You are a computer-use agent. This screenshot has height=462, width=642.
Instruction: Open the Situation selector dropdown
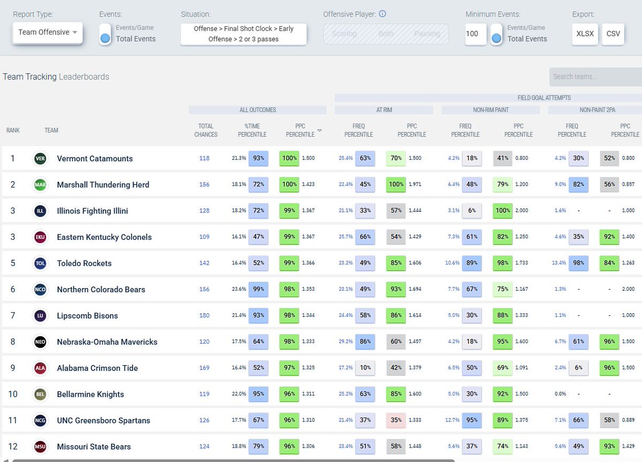click(243, 34)
